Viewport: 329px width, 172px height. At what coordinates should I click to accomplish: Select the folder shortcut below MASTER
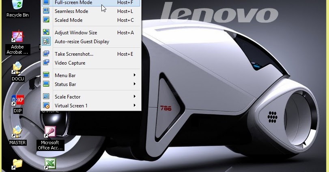(x=17, y=164)
